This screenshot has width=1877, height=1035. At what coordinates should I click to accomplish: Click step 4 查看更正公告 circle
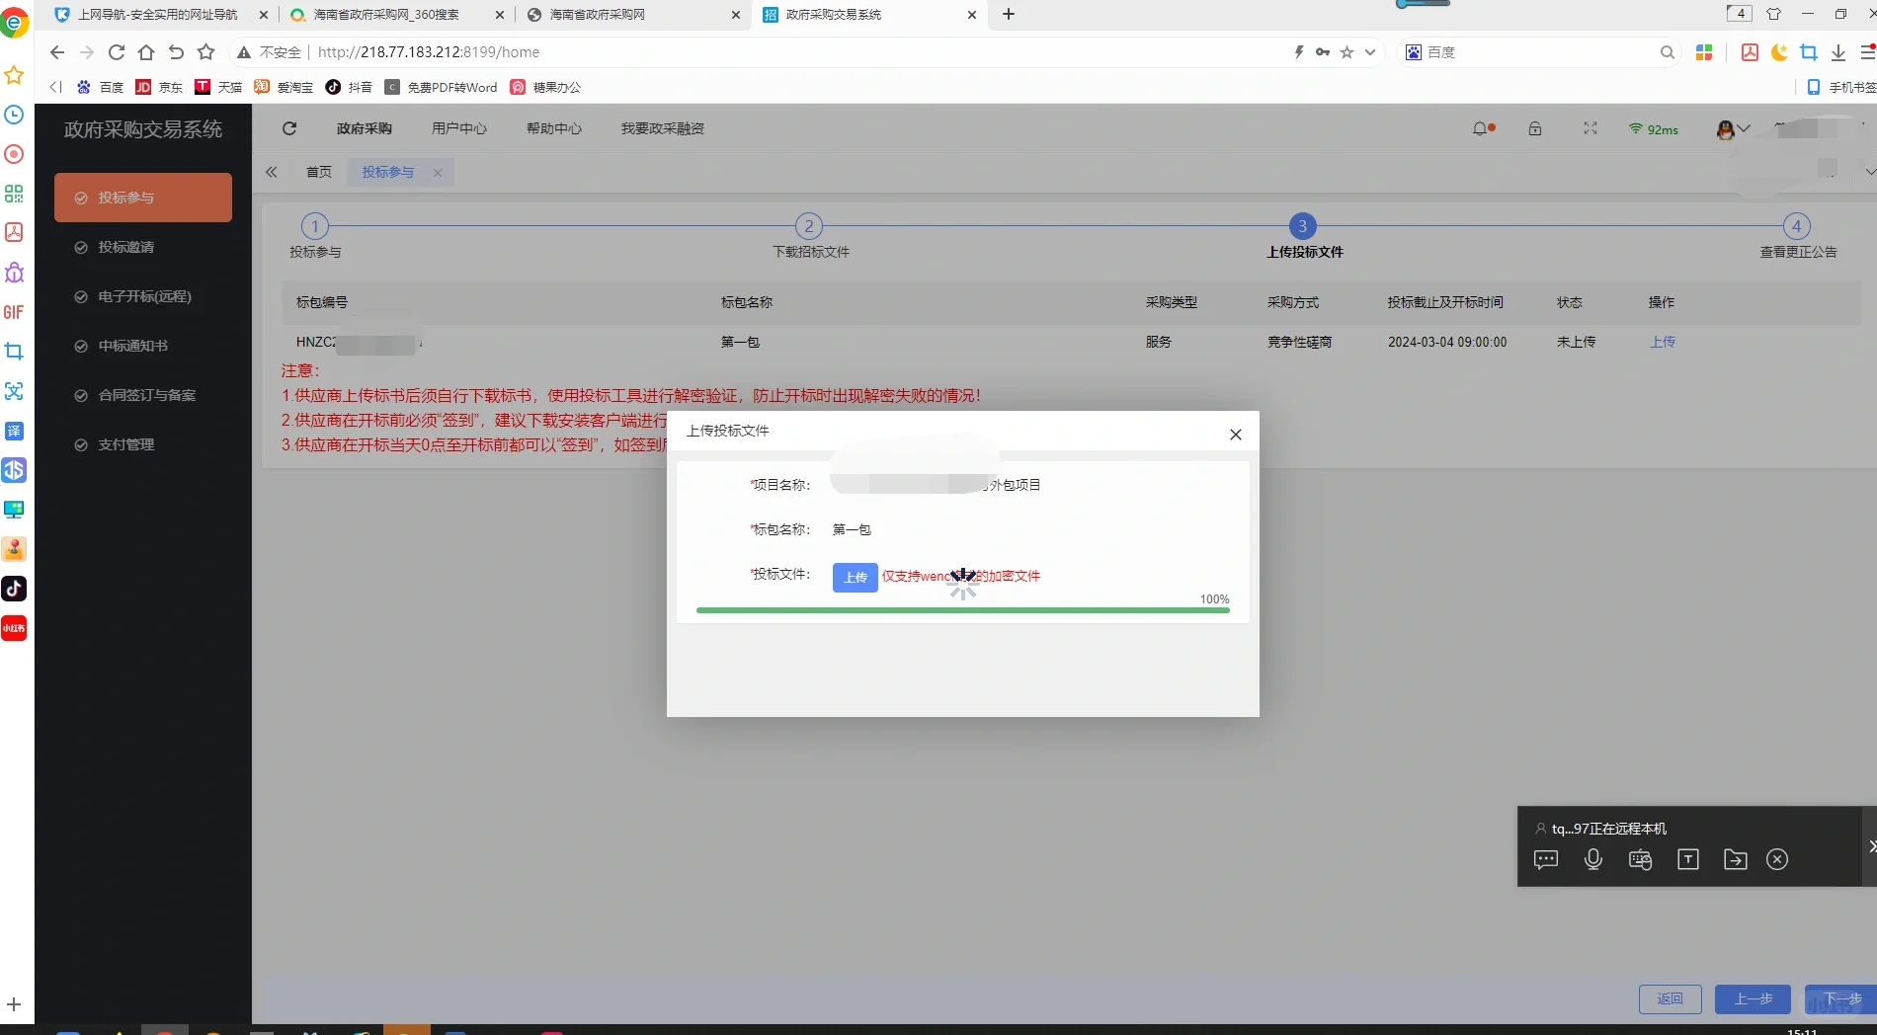1797,226
